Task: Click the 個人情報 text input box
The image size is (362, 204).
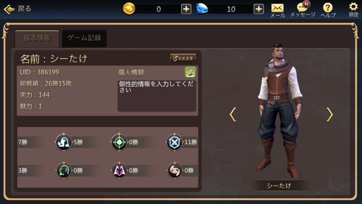Action: (x=157, y=96)
